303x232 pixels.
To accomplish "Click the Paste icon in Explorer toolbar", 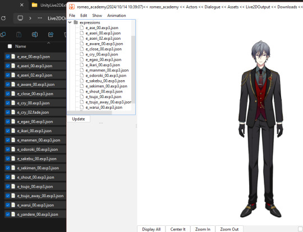I will coord(19,35).
